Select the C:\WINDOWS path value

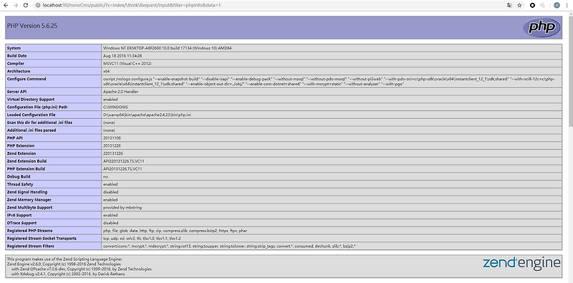point(115,107)
